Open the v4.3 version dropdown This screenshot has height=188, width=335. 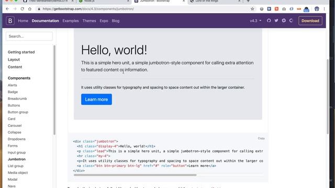[255, 21]
